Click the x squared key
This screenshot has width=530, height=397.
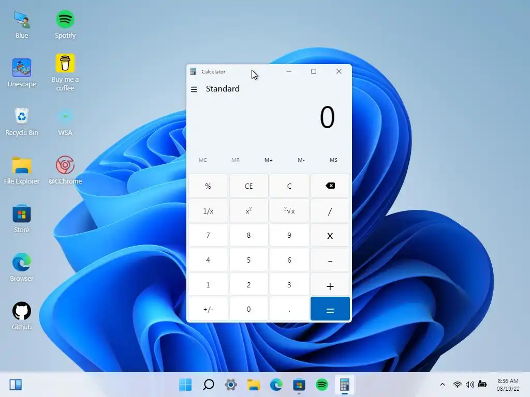(x=249, y=211)
